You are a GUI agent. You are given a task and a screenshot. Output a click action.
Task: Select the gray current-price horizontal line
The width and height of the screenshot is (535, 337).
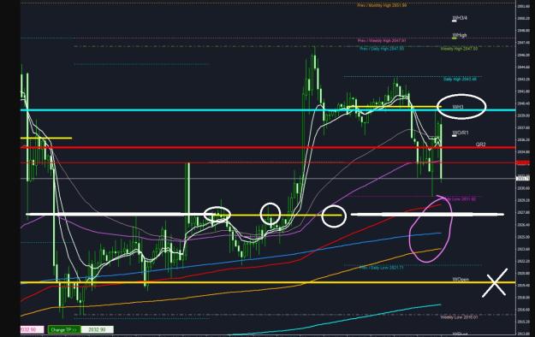[268, 179]
